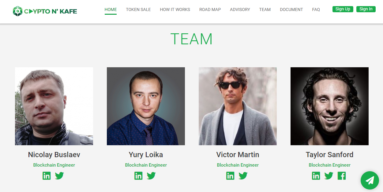383x192 pixels.
Task: Open the FAQ navigation link
Action: [316, 9]
